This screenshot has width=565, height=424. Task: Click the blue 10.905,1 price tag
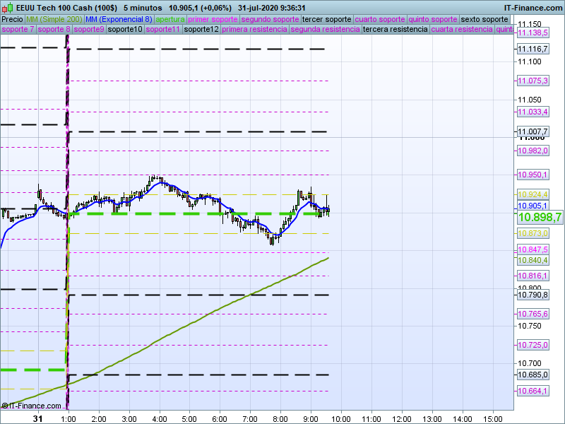533,206
